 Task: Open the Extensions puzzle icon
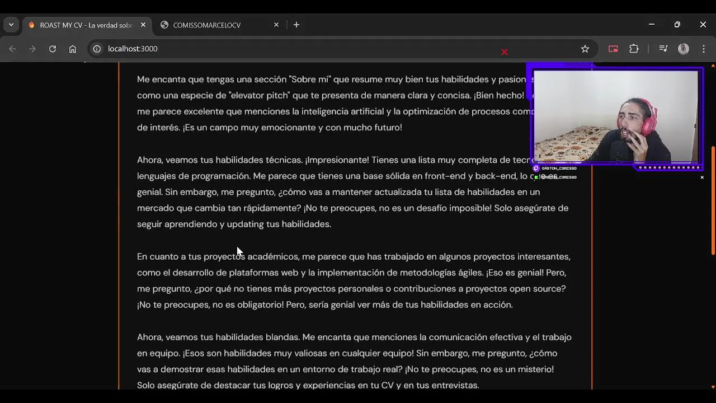click(634, 49)
